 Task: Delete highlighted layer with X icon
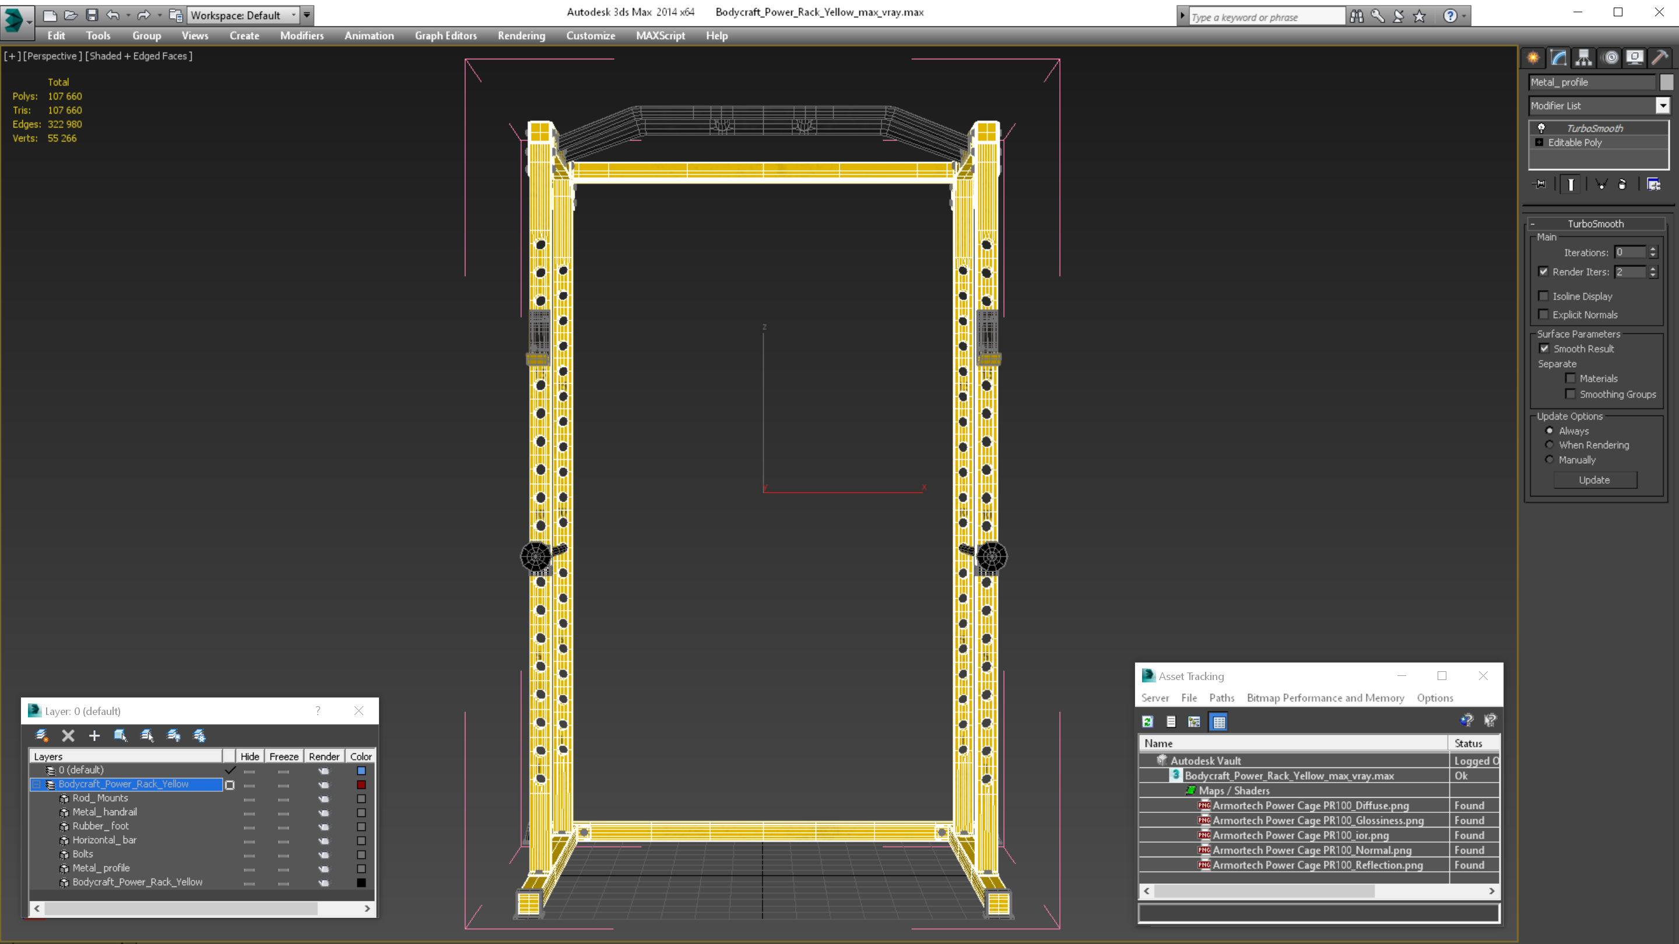[68, 735]
